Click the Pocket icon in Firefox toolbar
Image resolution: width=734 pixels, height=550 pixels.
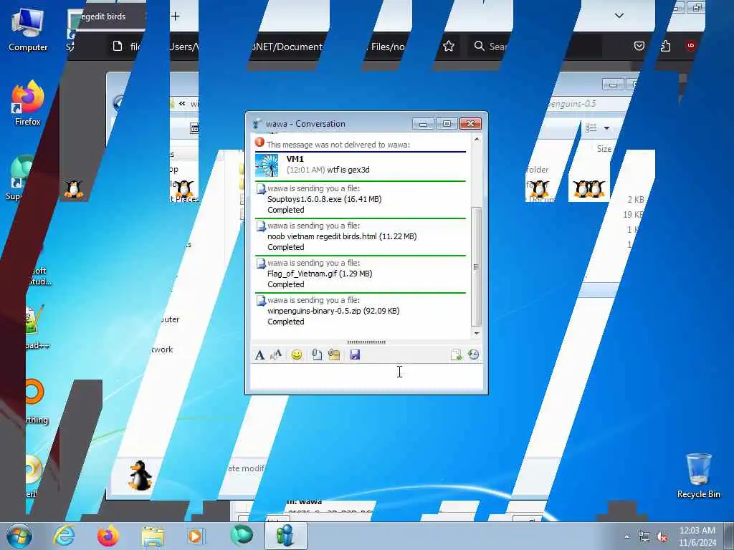coord(639,46)
